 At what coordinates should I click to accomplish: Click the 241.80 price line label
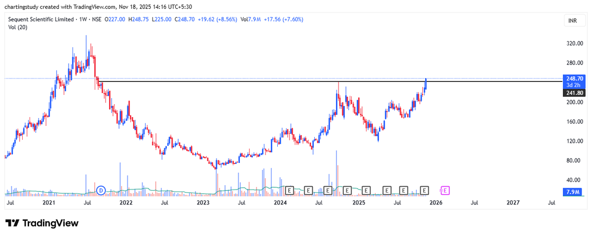[x=575, y=92]
